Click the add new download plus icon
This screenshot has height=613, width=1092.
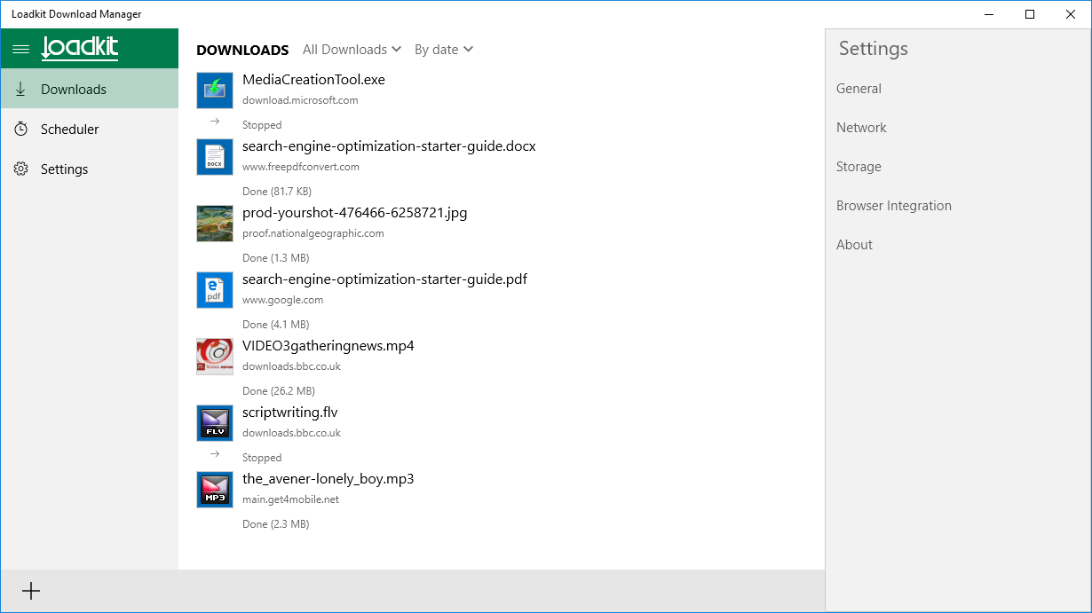[x=31, y=591]
